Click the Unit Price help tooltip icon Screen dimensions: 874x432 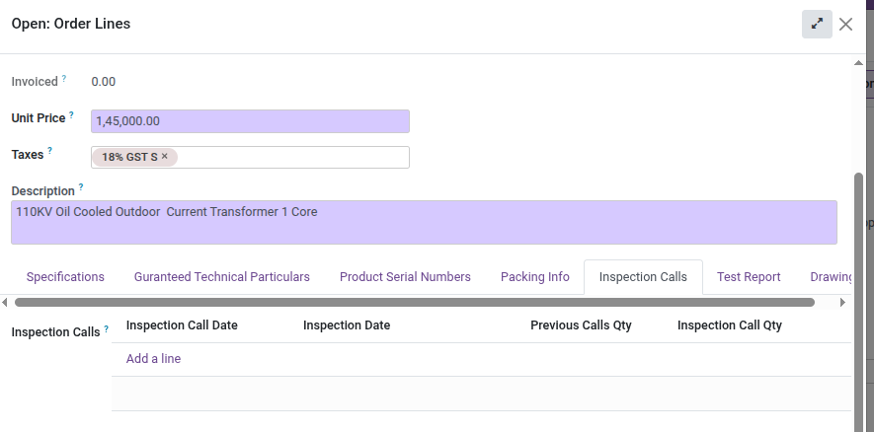[x=72, y=115]
